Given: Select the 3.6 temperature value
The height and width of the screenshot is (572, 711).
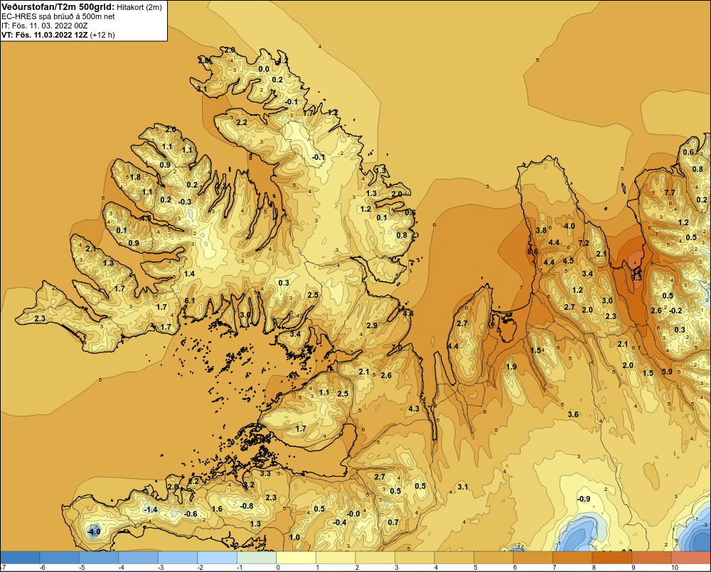Looking at the screenshot, I should [573, 414].
